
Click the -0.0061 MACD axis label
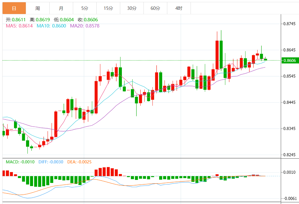pyautogui.click(x=290, y=198)
